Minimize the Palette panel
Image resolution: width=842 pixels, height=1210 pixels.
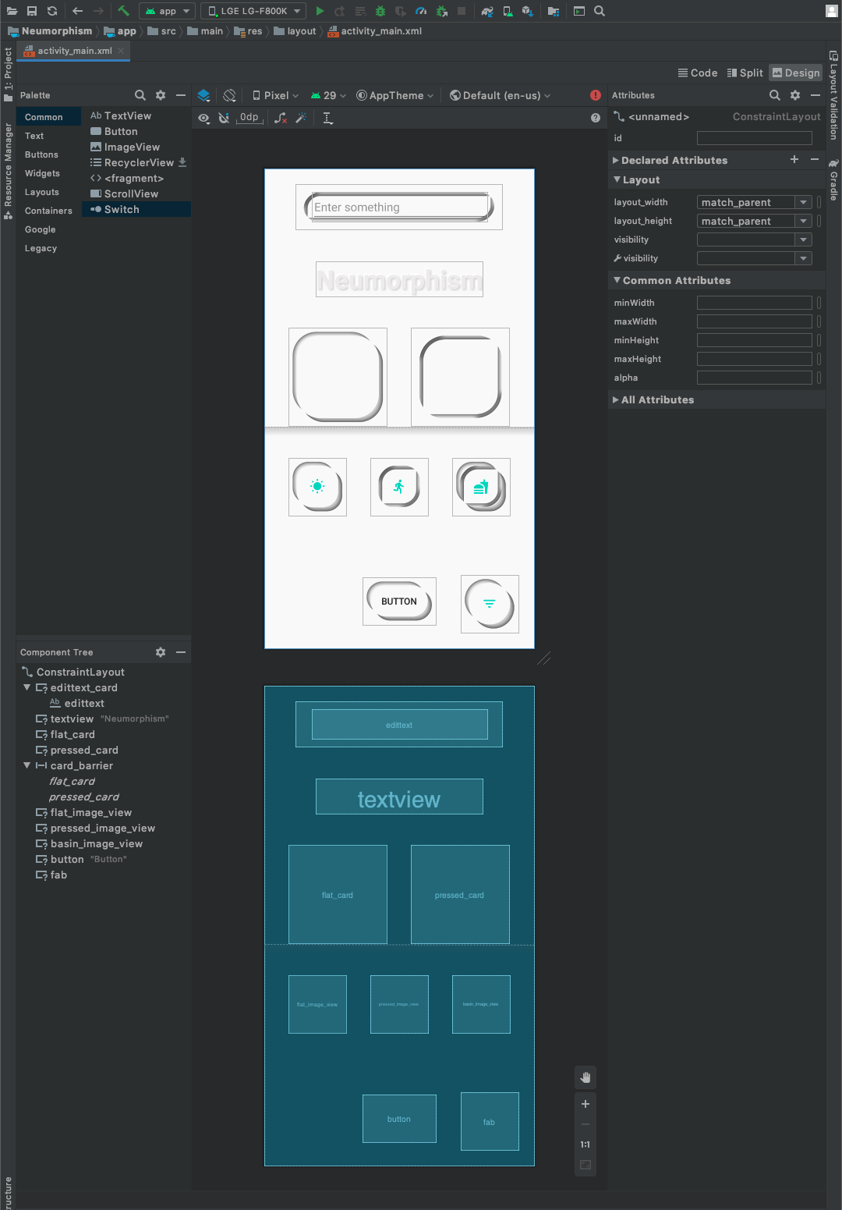tap(181, 95)
